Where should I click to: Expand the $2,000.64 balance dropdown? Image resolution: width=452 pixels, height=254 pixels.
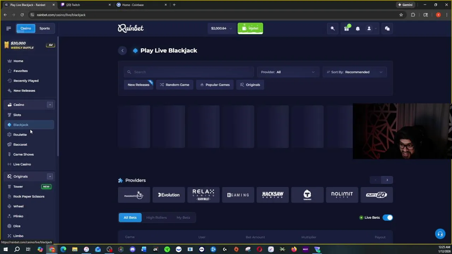[x=221, y=28]
